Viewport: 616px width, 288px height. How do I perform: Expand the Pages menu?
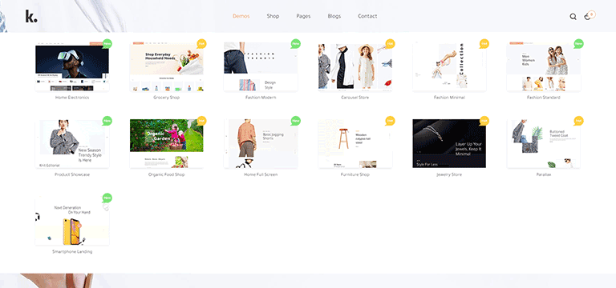(303, 16)
